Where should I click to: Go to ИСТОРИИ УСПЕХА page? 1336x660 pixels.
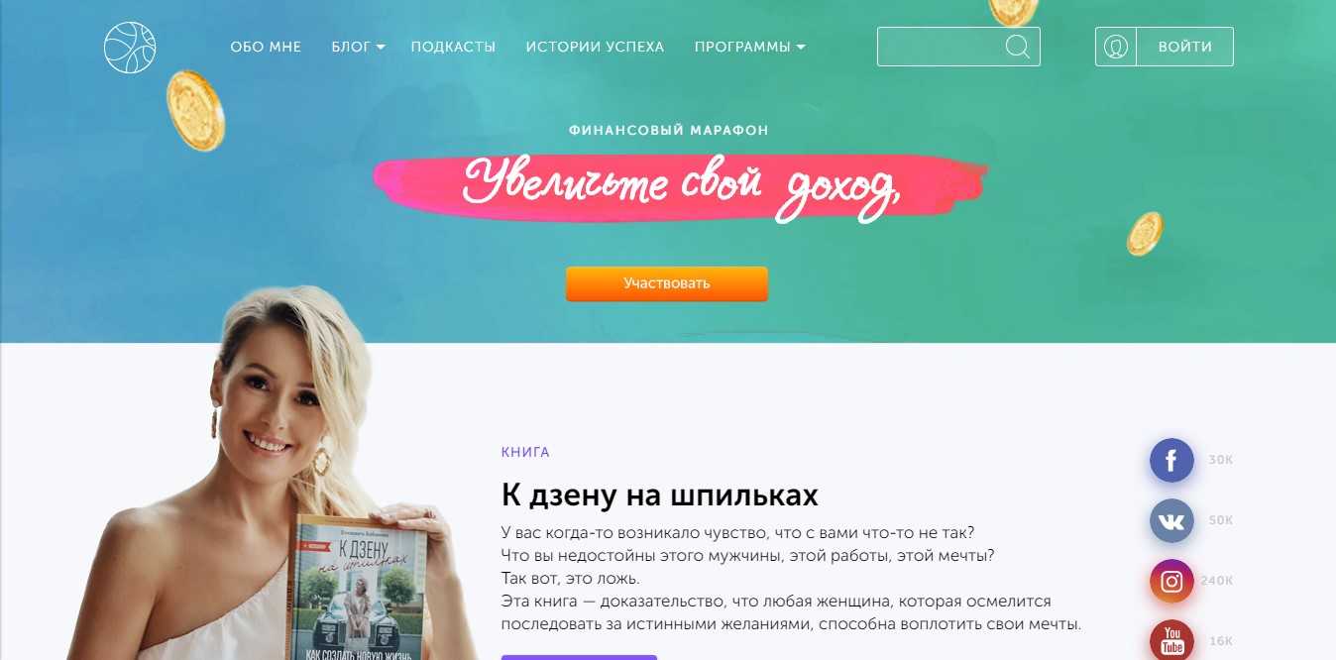tap(595, 47)
